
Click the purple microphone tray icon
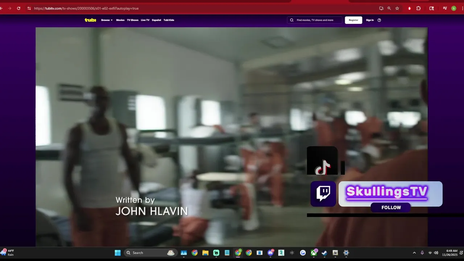click(x=422, y=253)
